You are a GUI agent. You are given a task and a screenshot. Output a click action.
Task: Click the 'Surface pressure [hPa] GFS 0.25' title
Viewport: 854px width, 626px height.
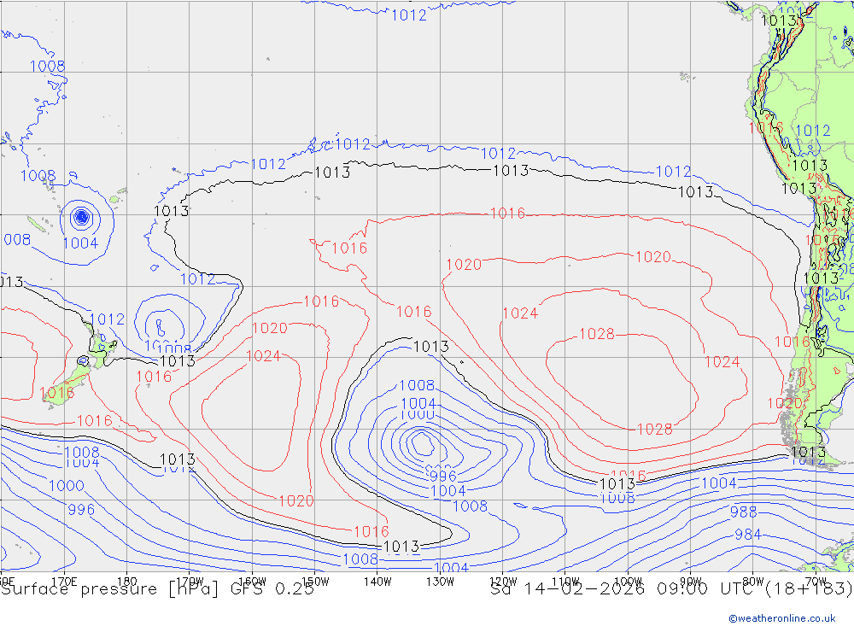click(x=157, y=589)
